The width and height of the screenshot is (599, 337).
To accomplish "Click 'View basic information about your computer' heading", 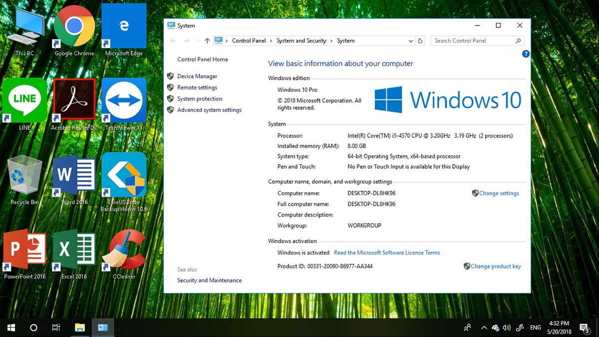I will pyautogui.click(x=340, y=64).
